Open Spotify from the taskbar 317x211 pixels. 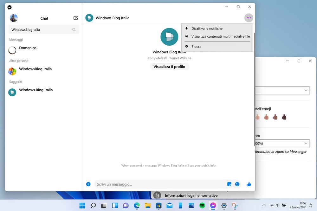(202, 205)
